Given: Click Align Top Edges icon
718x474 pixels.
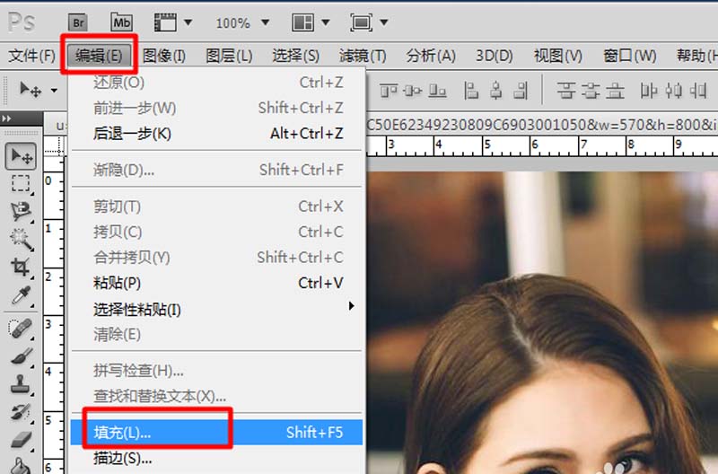Looking at the screenshot, I should (389, 91).
